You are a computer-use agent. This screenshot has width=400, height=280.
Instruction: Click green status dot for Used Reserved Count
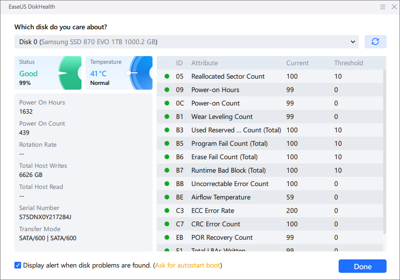point(167,130)
